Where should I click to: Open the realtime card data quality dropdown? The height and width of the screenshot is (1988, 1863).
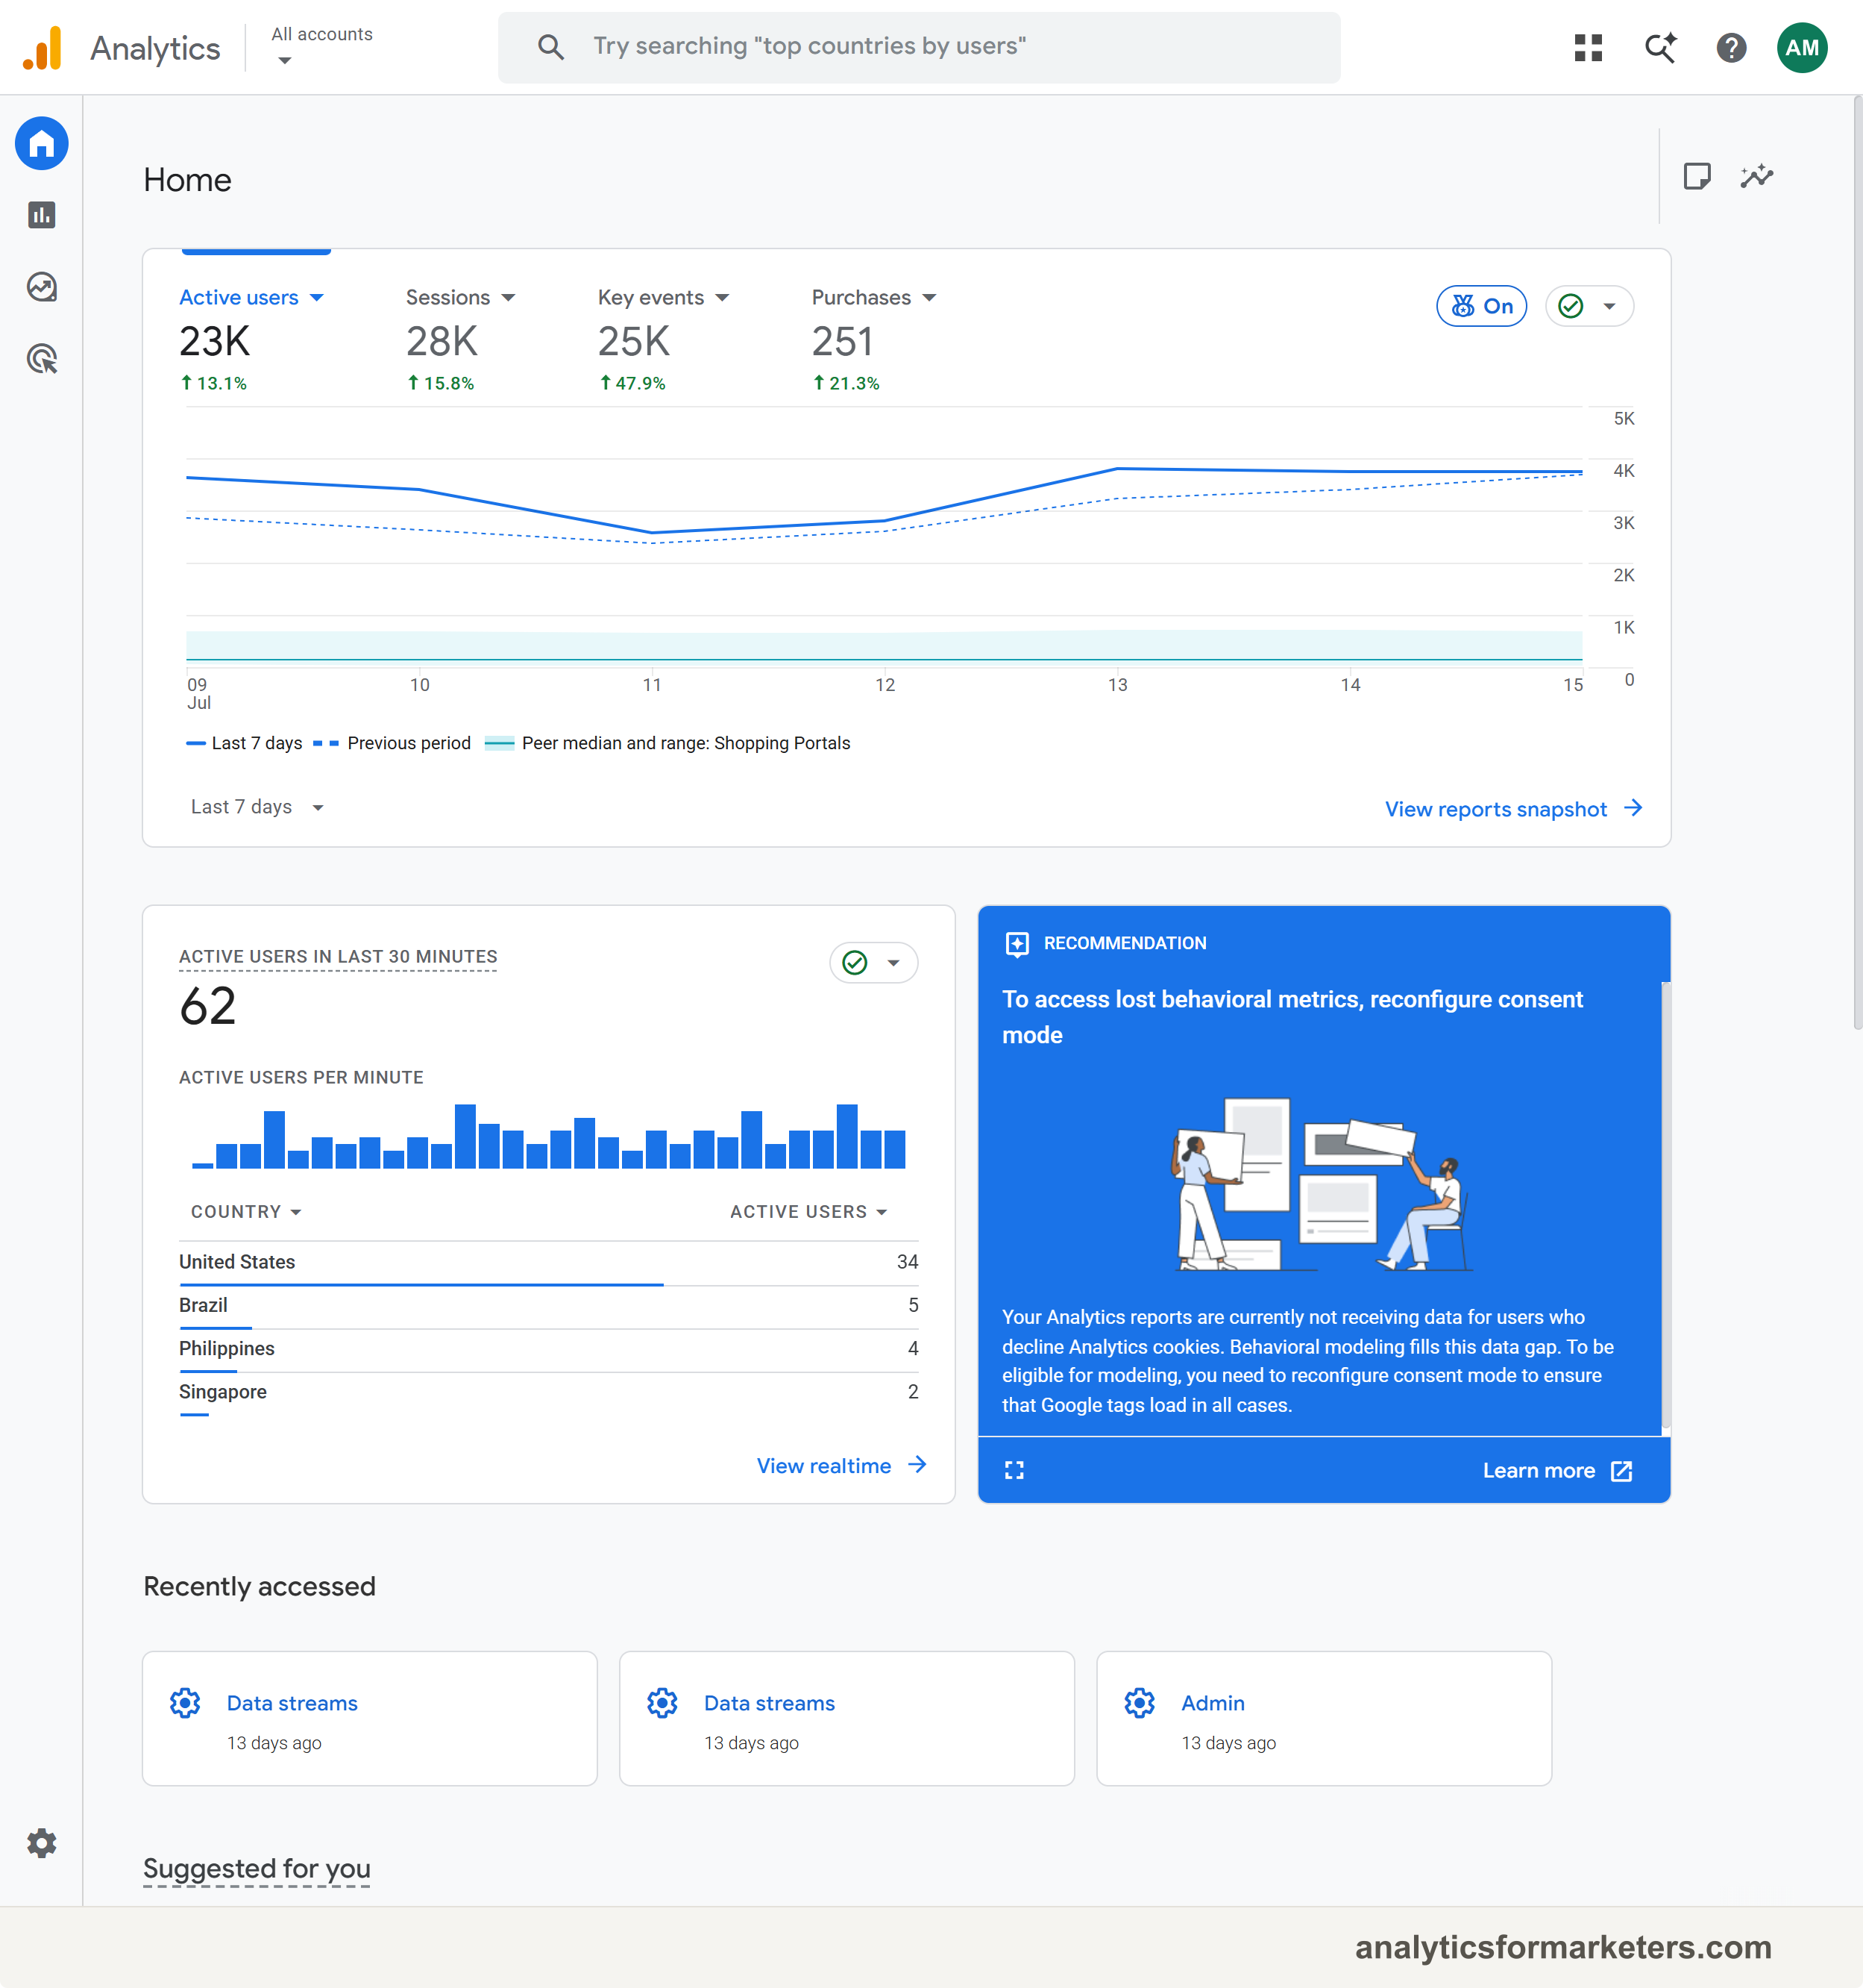tap(873, 962)
